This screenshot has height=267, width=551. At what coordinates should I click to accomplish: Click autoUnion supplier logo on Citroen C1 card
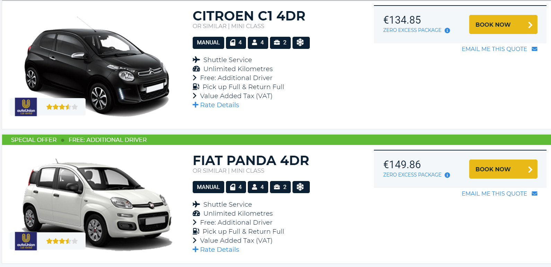coord(26,107)
